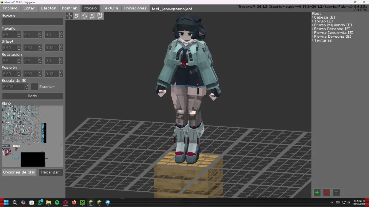Open the taskbar clock showing 11:53 p. m.
The height and width of the screenshot is (207, 369).
coord(359,202)
